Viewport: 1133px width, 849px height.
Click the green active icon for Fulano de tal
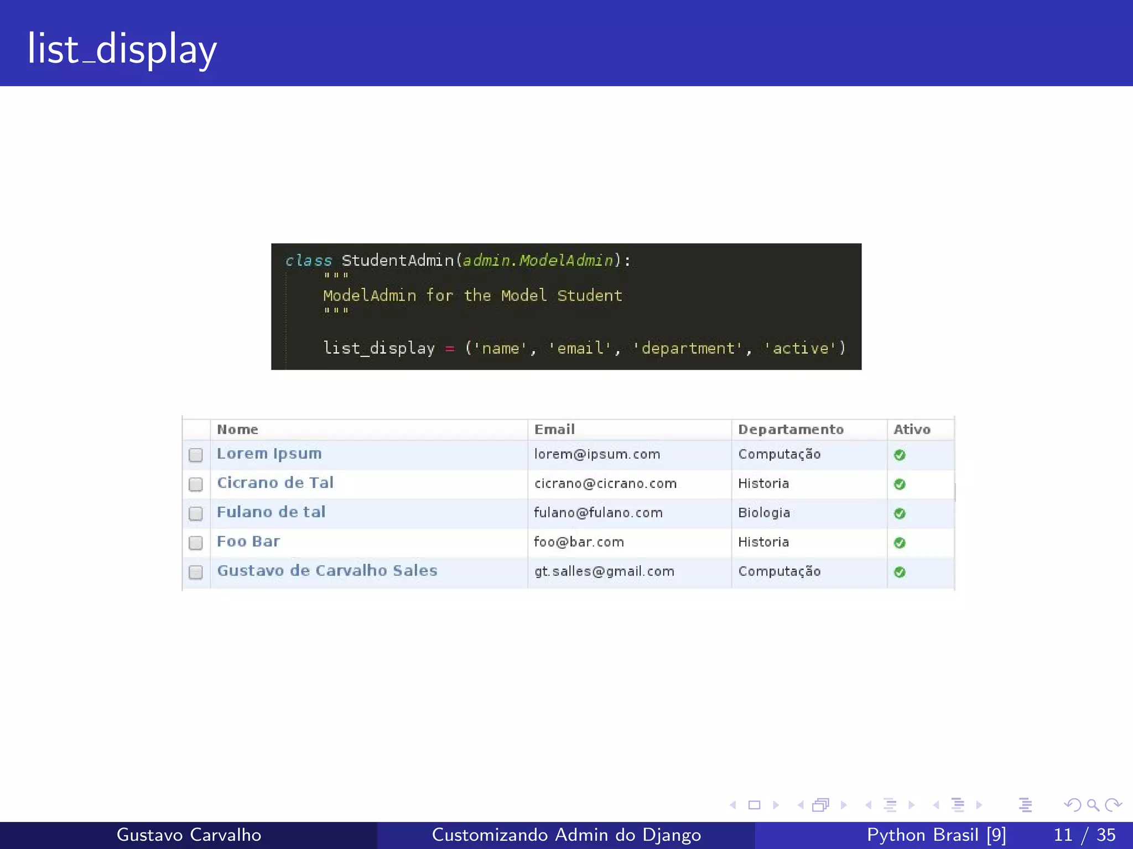(x=900, y=513)
